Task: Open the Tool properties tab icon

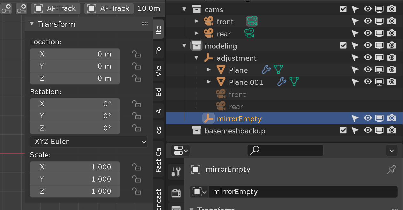Action: [x=176, y=172]
